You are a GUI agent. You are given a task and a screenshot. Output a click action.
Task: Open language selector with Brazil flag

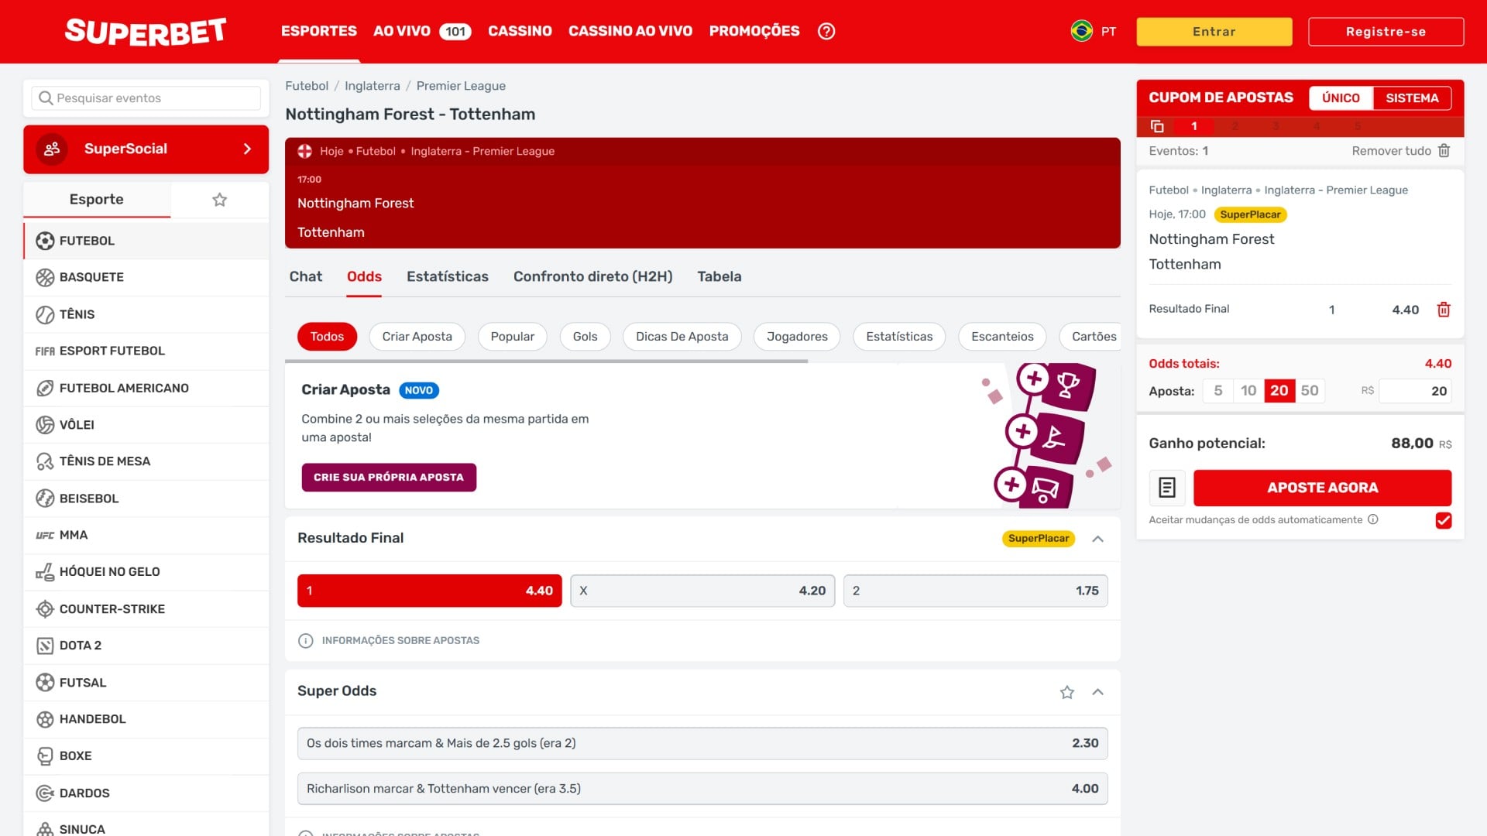click(x=1083, y=32)
